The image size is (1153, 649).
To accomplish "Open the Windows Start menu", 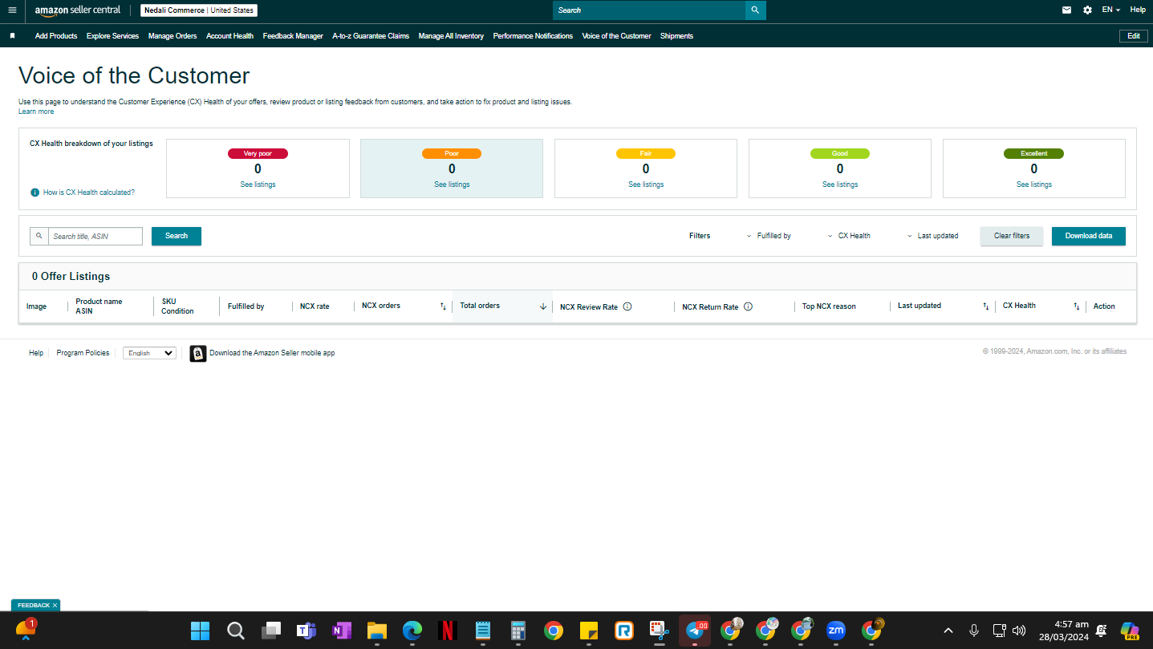I will click(200, 631).
